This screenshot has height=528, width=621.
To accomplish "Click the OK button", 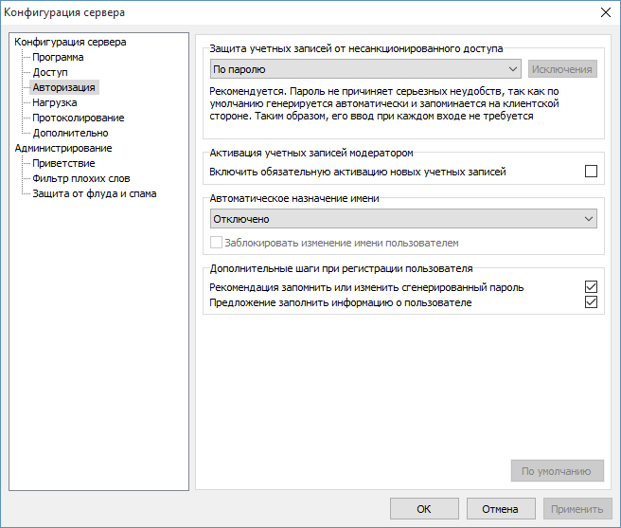I will point(424,509).
